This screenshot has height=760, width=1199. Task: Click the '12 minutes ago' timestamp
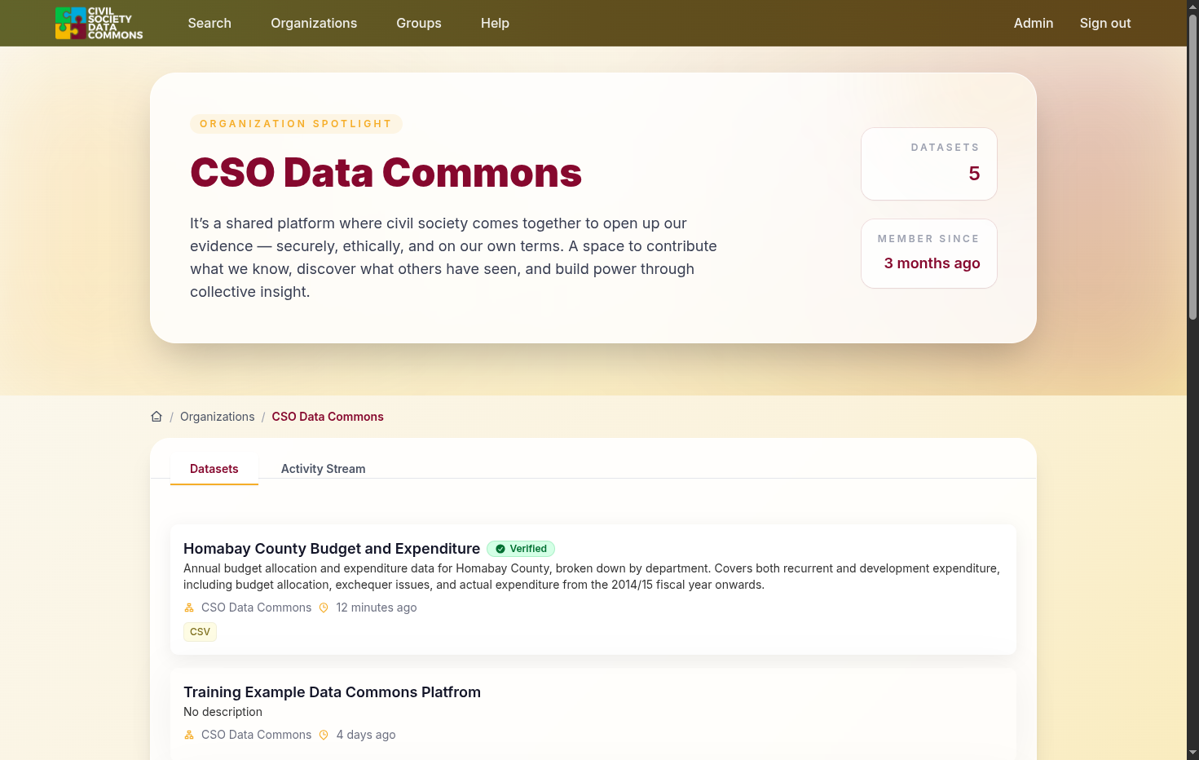coord(377,608)
